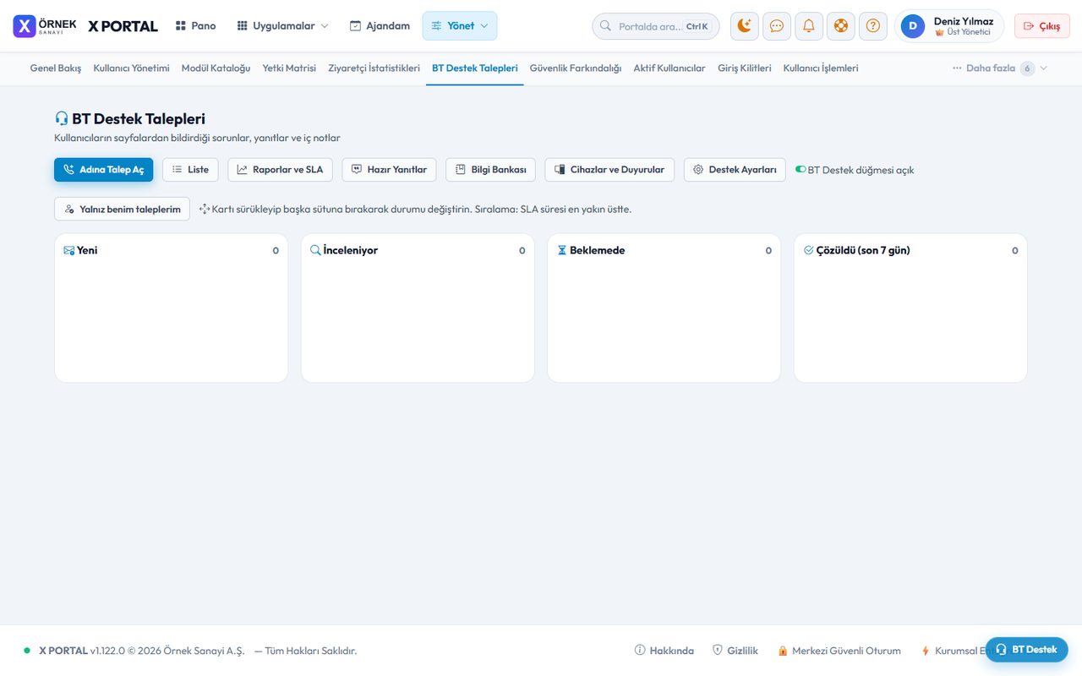Click the lightning bolt icon in footer
1082x676 pixels.
(x=926, y=651)
